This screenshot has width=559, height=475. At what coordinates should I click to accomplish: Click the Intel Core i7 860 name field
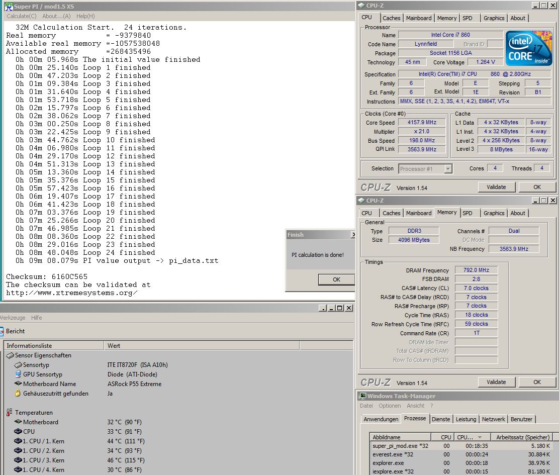tap(450, 35)
